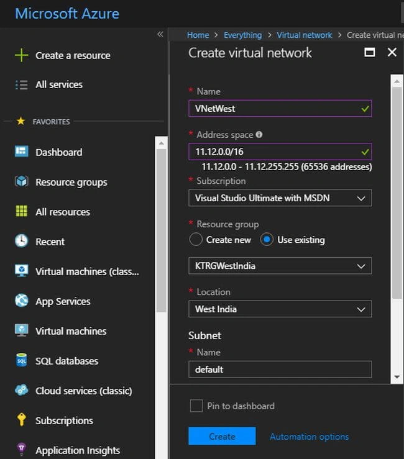Click the Application Insights bulb icon
Image resolution: width=404 pixels, height=459 pixels.
point(21,449)
